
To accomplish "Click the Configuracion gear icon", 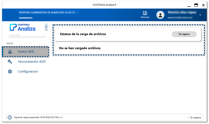I will coord(10,72).
